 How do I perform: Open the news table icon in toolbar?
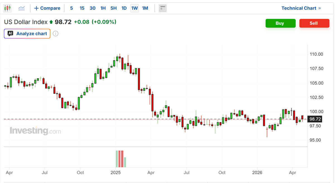pyautogui.click(x=163, y=8)
